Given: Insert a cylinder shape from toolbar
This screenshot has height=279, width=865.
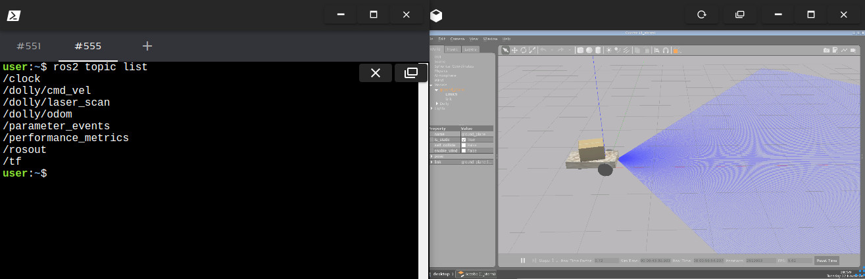Looking at the screenshot, I should coord(598,51).
